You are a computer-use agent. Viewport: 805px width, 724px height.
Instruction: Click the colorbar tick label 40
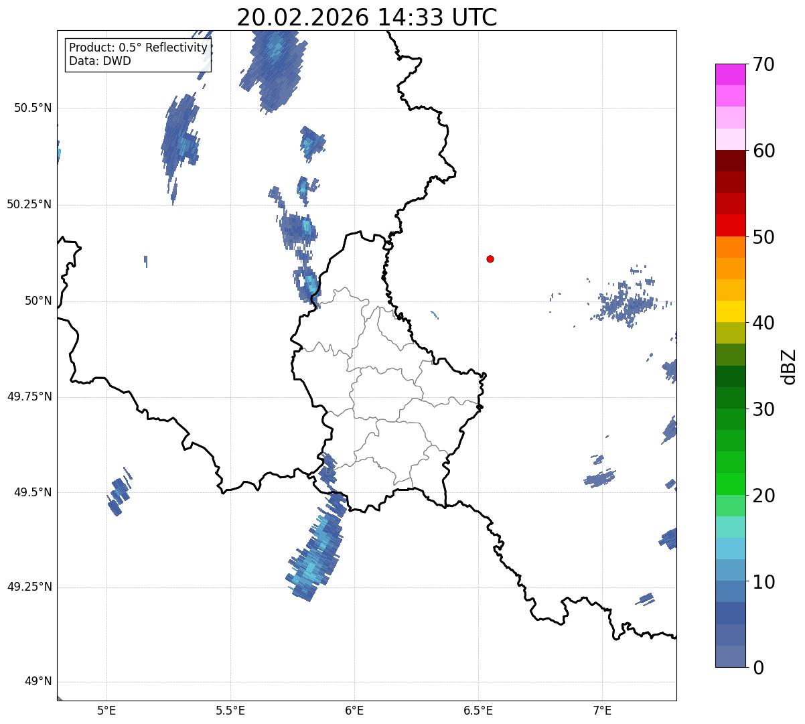pyautogui.click(x=763, y=323)
